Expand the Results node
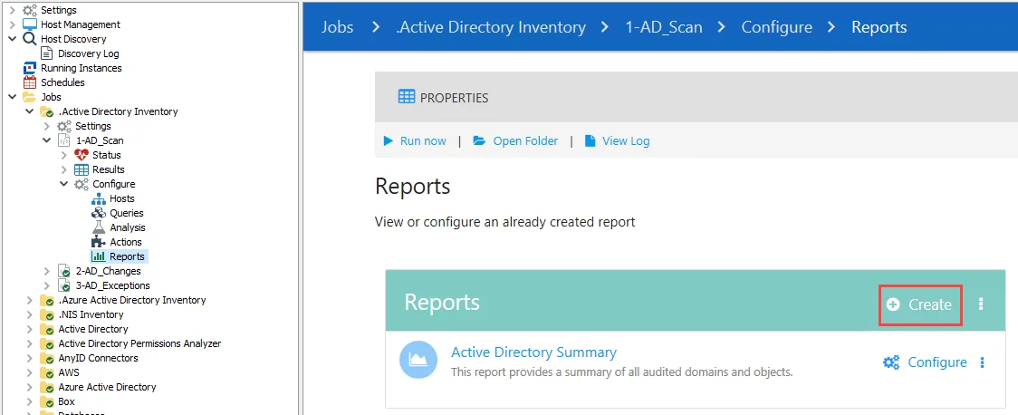The height and width of the screenshot is (415, 1018). [63, 169]
